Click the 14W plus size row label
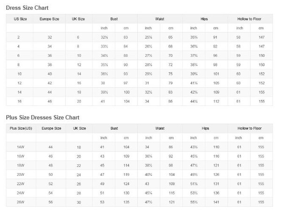Screen dimensions: 281x216 (x=21, y=147)
